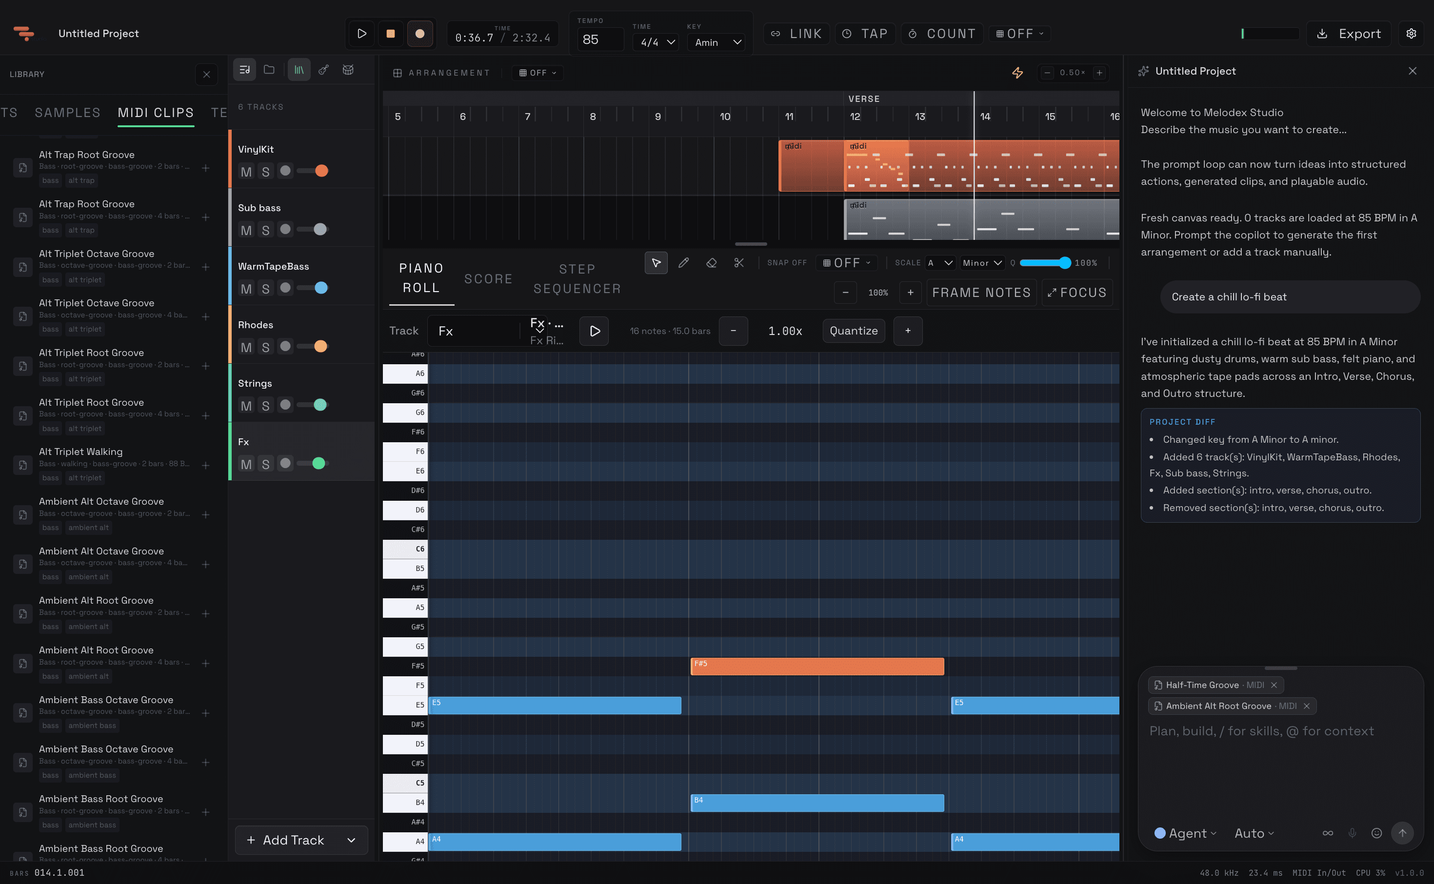Add Alt Triplet Walking clip with plus

tap(206, 465)
